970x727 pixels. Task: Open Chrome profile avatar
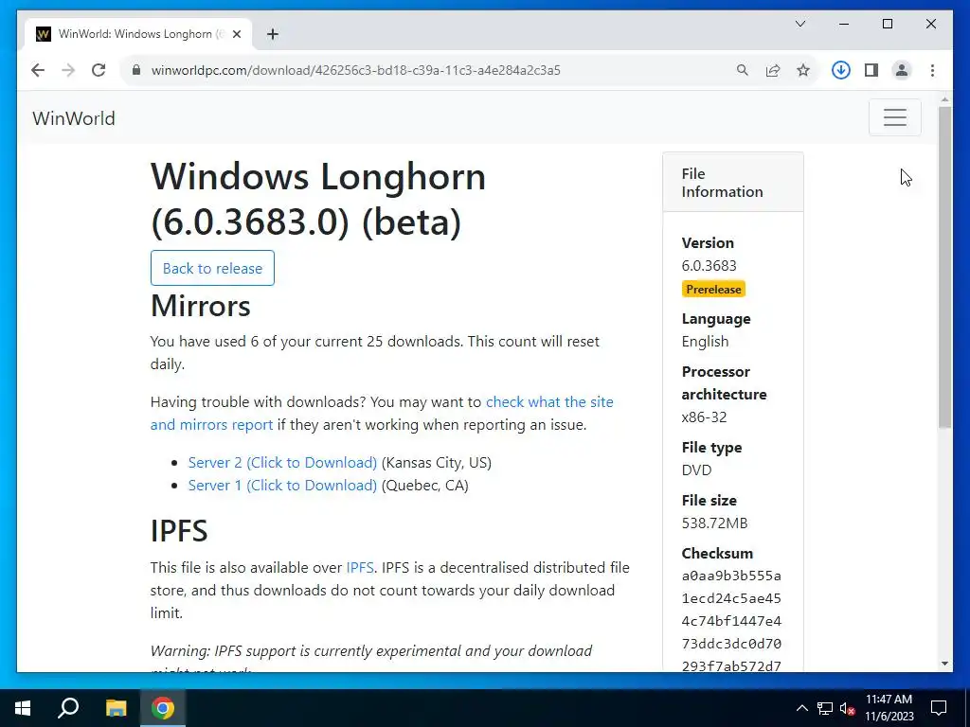point(902,70)
